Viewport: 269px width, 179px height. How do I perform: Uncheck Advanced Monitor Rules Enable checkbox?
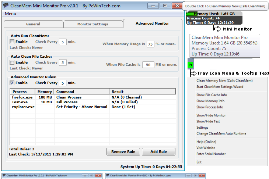pos(12,83)
